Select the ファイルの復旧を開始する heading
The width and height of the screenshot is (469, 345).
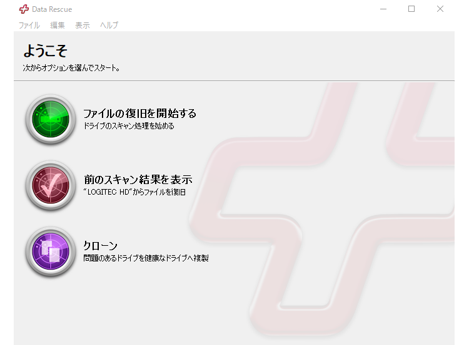(139, 113)
